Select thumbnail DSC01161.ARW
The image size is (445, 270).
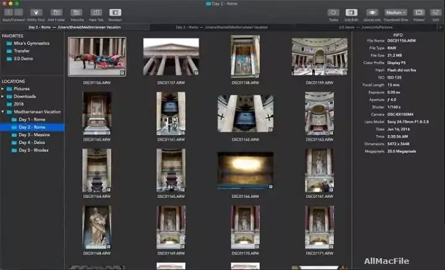point(171,113)
